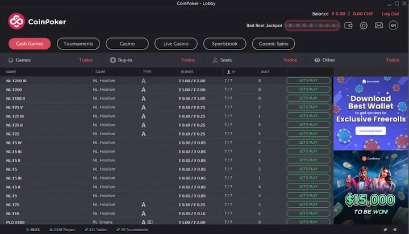The height and width of the screenshot is (234, 409).
Task: Click the 0.00 CHP balance
Action: pyautogui.click(x=363, y=14)
